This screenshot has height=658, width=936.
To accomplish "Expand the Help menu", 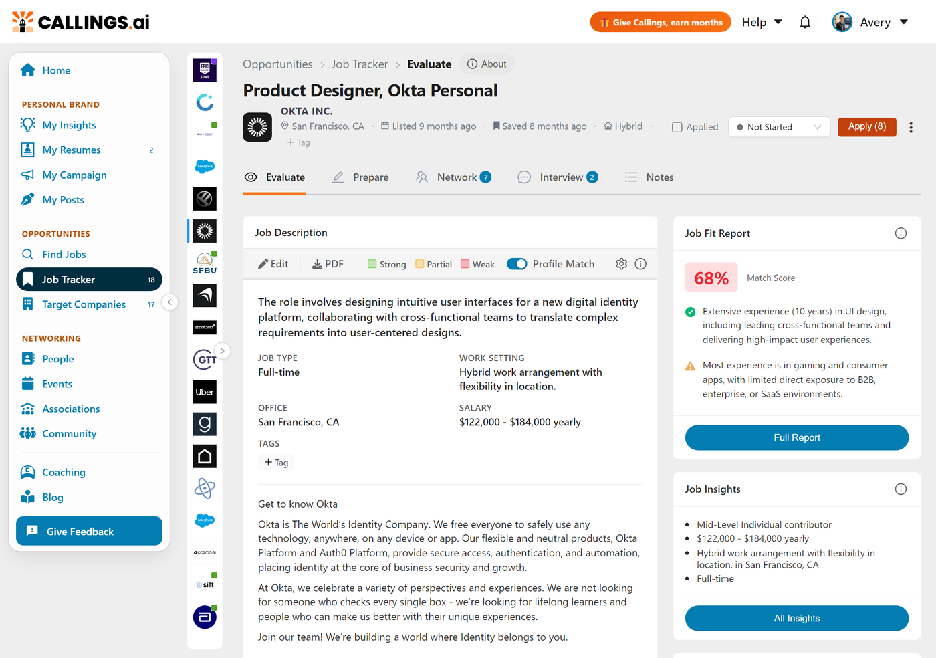I will 762,22.
